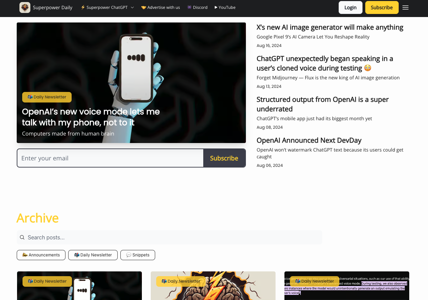Open X's new AI image generator article
Viewport: 428px width, 300px height.
[x=330, y=27]
